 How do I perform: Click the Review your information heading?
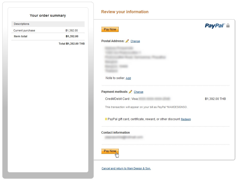pyautogui.click(x=125, y=12)
